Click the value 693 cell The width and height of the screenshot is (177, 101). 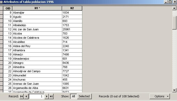tap(72, 21)
